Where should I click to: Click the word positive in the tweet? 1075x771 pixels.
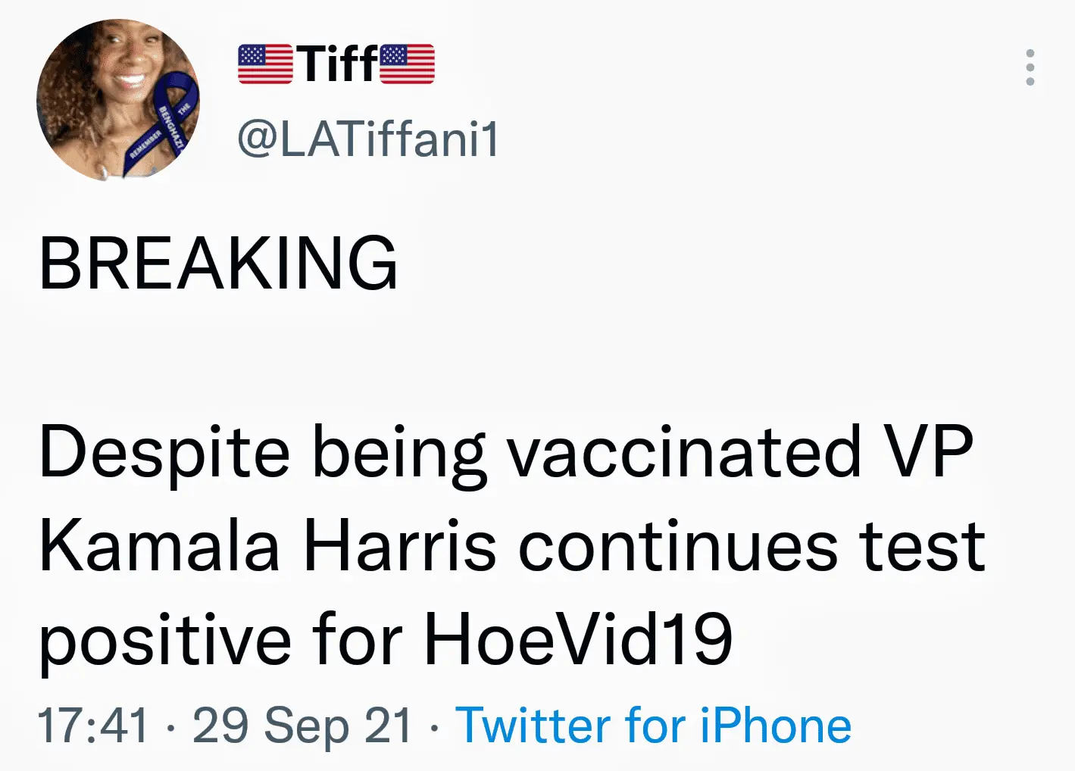pyautogui.click(x=164, y=641)
